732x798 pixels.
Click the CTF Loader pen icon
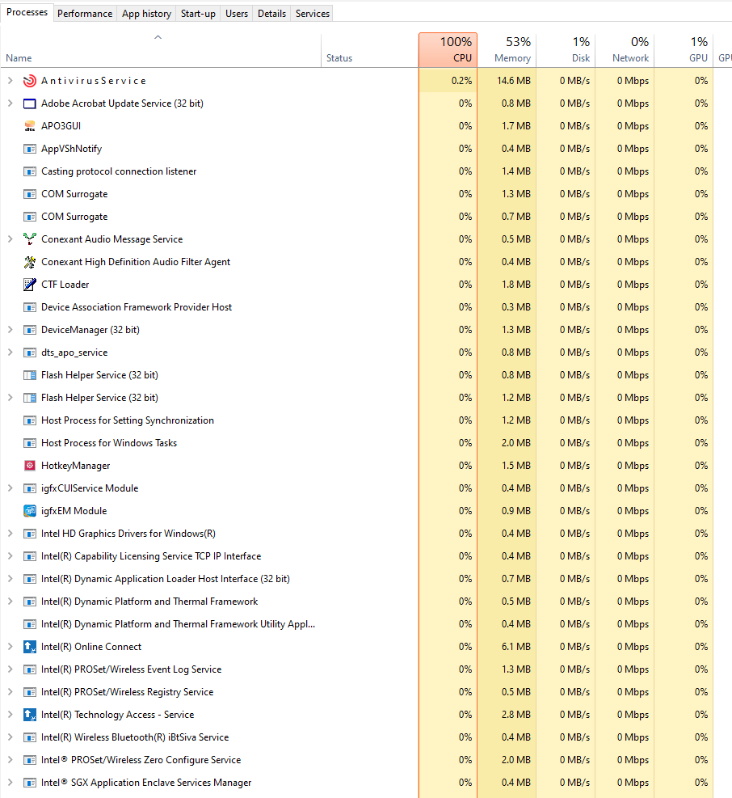tap(30, 285)
